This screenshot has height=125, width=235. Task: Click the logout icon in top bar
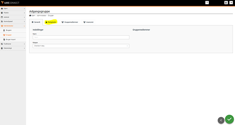pyautogui.click(x=231, y=3)
